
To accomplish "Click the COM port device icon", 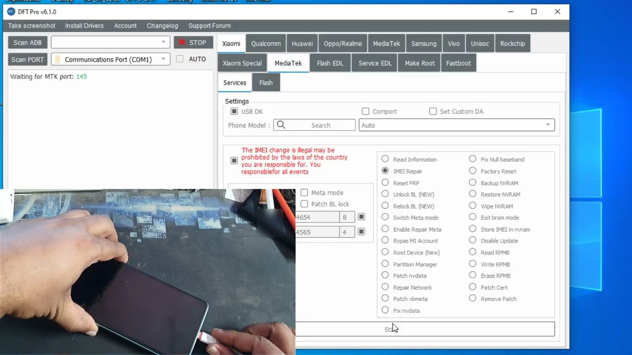I will tap(57, 59).
